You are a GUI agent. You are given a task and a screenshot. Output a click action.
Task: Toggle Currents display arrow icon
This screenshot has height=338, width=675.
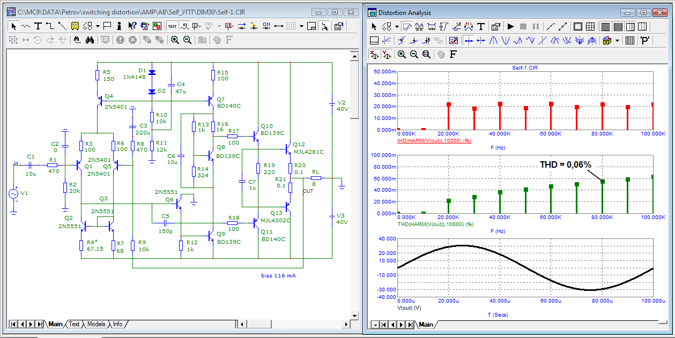(x=242, y=26)
